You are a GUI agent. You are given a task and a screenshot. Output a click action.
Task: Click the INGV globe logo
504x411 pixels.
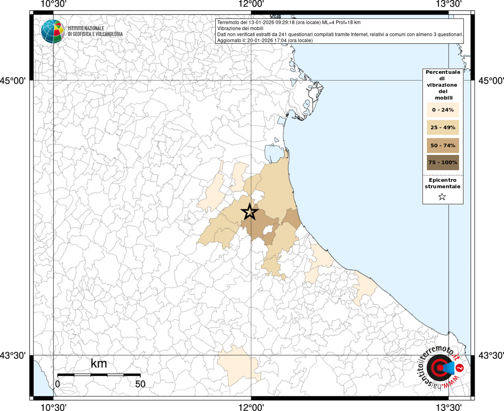pos(53,31)
